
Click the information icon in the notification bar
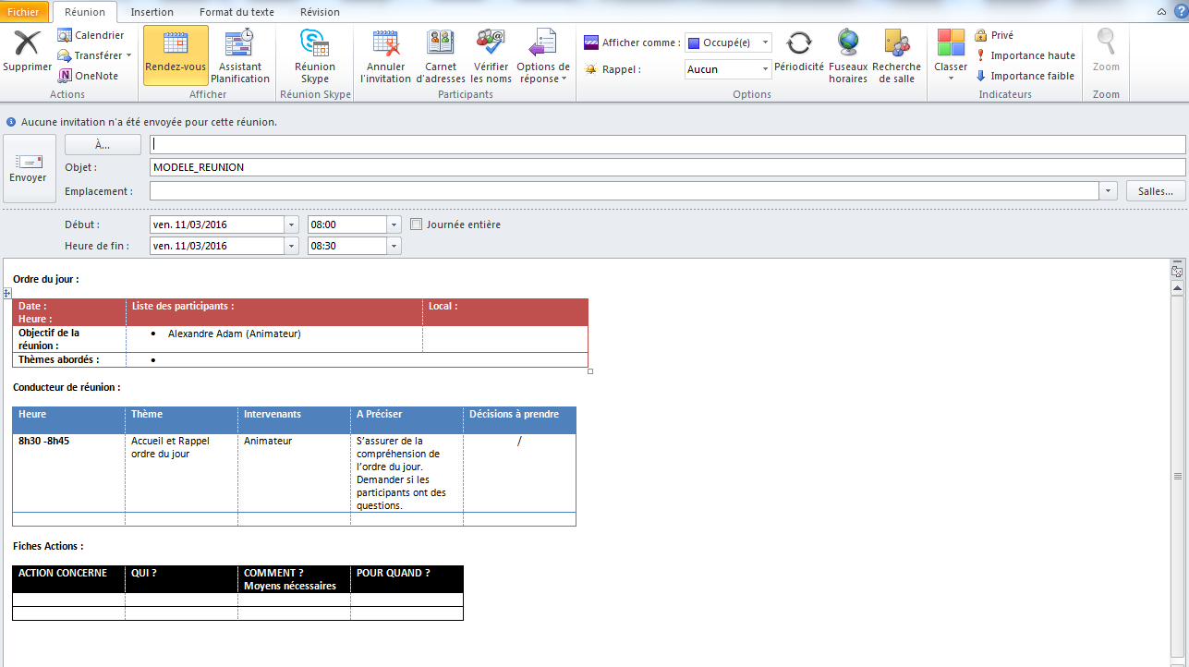(11, 122)
